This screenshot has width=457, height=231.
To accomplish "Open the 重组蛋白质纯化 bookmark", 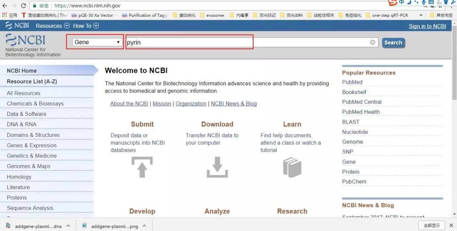I will [x=44, y=15].
